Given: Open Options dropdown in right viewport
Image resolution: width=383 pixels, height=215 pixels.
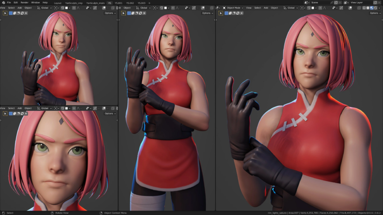Looking at the screenshot, I should click(375, 13).
